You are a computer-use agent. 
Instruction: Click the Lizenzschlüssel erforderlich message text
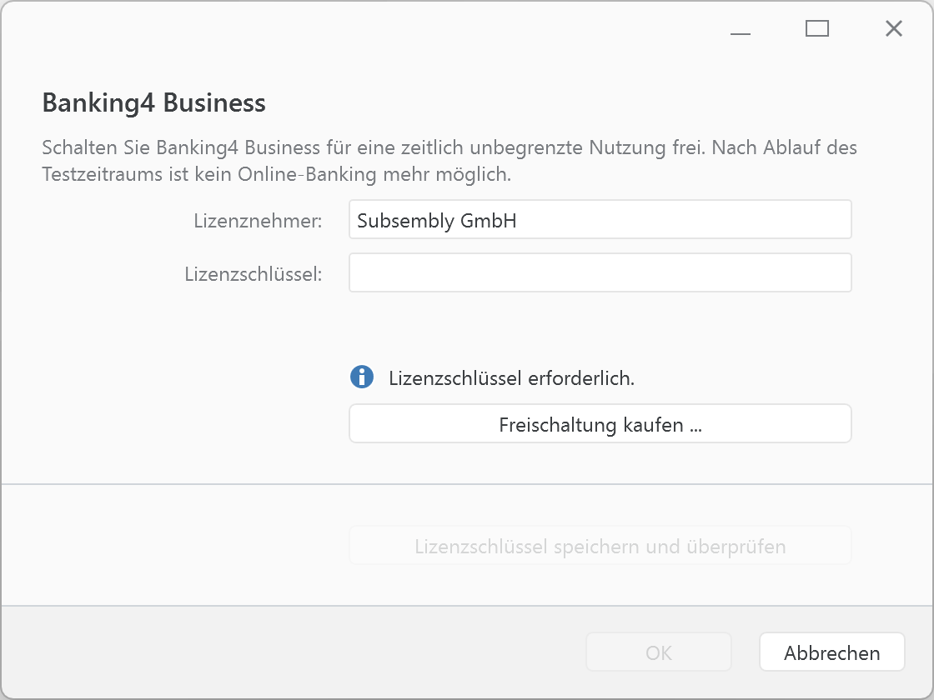[512, 377]
